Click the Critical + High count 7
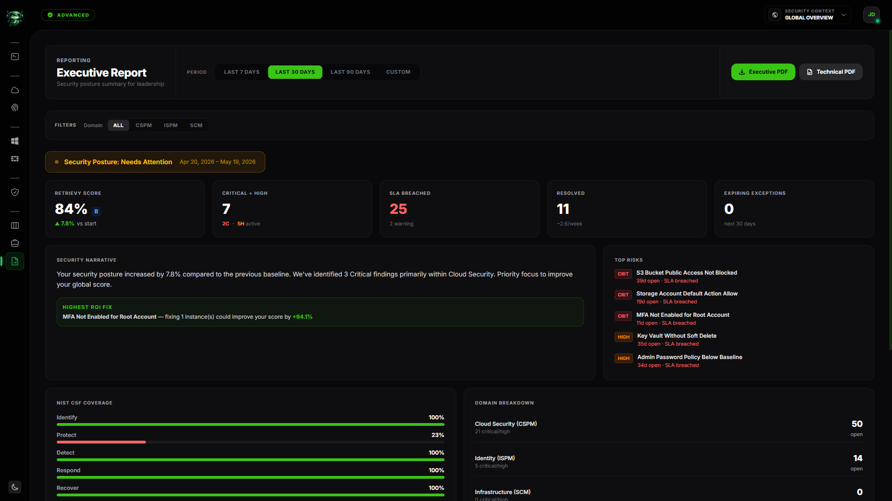The image size is (892, 501). click(226, 209)
